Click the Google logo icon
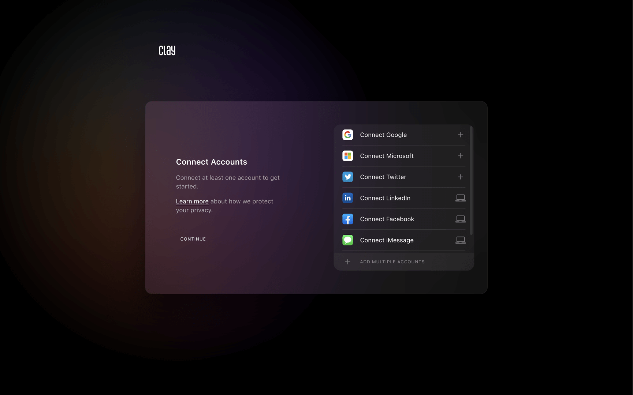The width and height of the screenshot is (633, 395). [347, 135]
